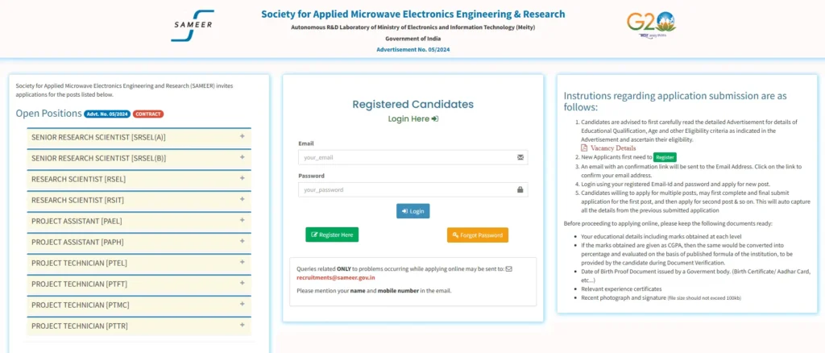The image size is (825, 353).
Task: Expand RESEARCH SCIENTIST [RSIT] row
Action: coord(138,200)
